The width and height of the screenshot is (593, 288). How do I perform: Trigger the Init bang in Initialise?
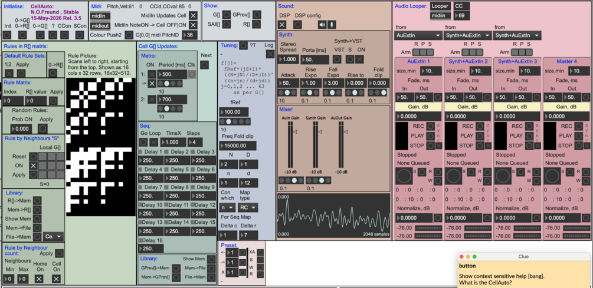coord(8,35)
